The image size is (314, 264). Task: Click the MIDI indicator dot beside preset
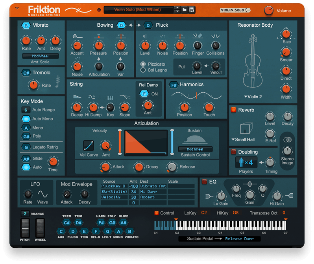[99, 10]
